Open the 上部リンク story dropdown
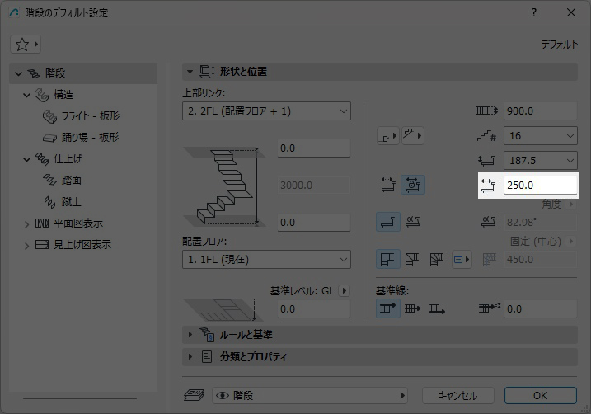Image resolution: width=591 pixels, height=414 pixels. (265, 111)
